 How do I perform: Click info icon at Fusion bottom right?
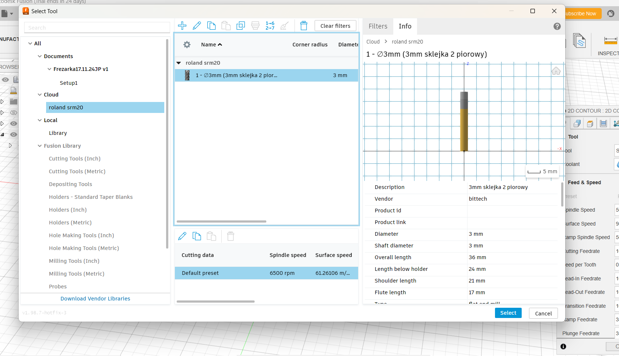tap(563, 346)
